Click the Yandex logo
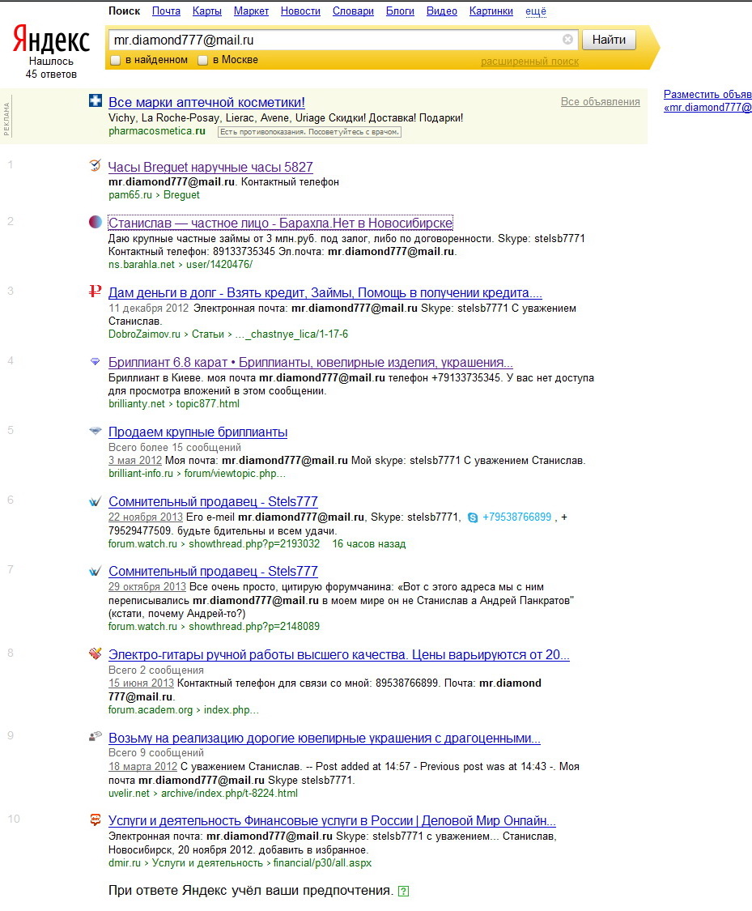Viewport: 752px width, 911px height. tap(51, 39)
